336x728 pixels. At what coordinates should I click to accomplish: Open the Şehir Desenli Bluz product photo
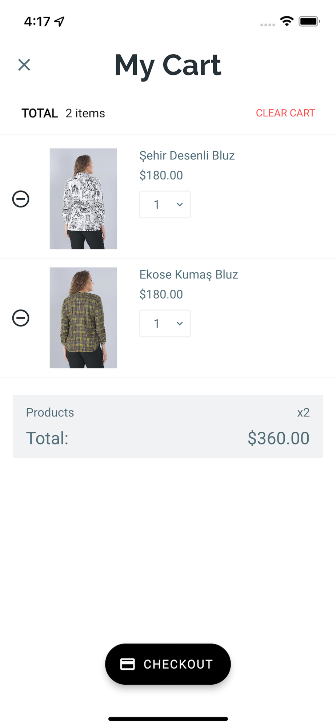(x=83, y=199)
